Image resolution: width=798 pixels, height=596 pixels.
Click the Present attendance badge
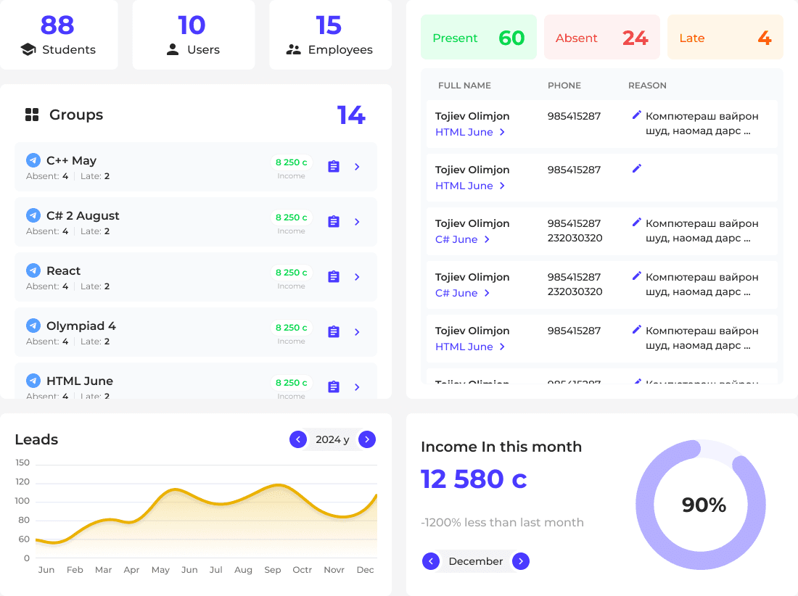coord(478,37)
